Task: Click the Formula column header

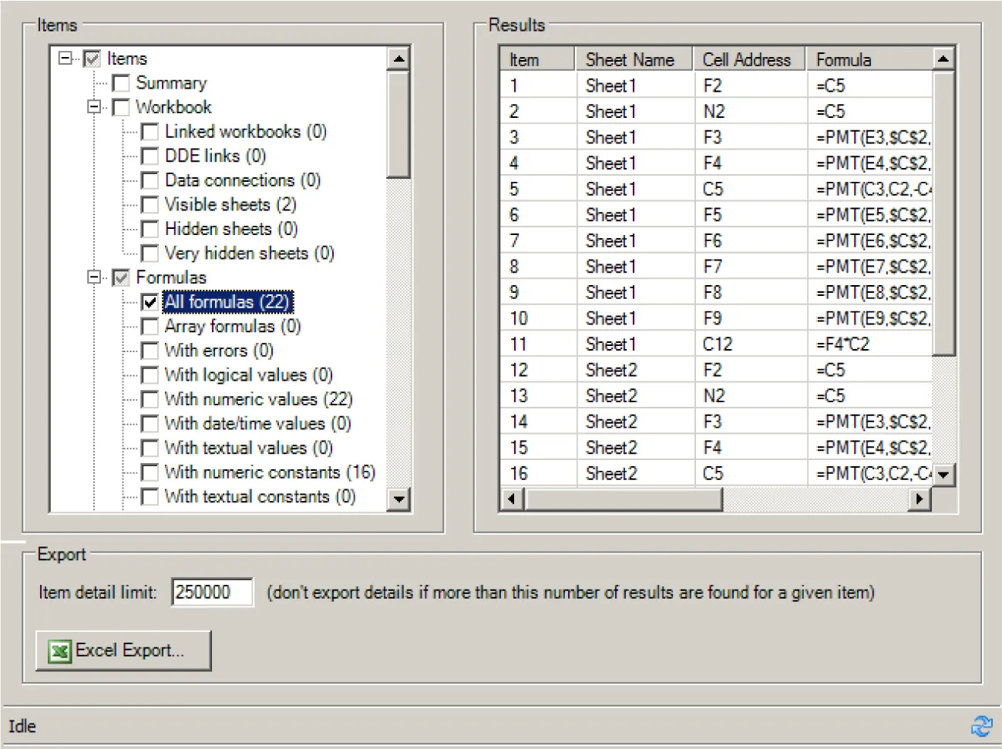Action: tap(844, 59)
